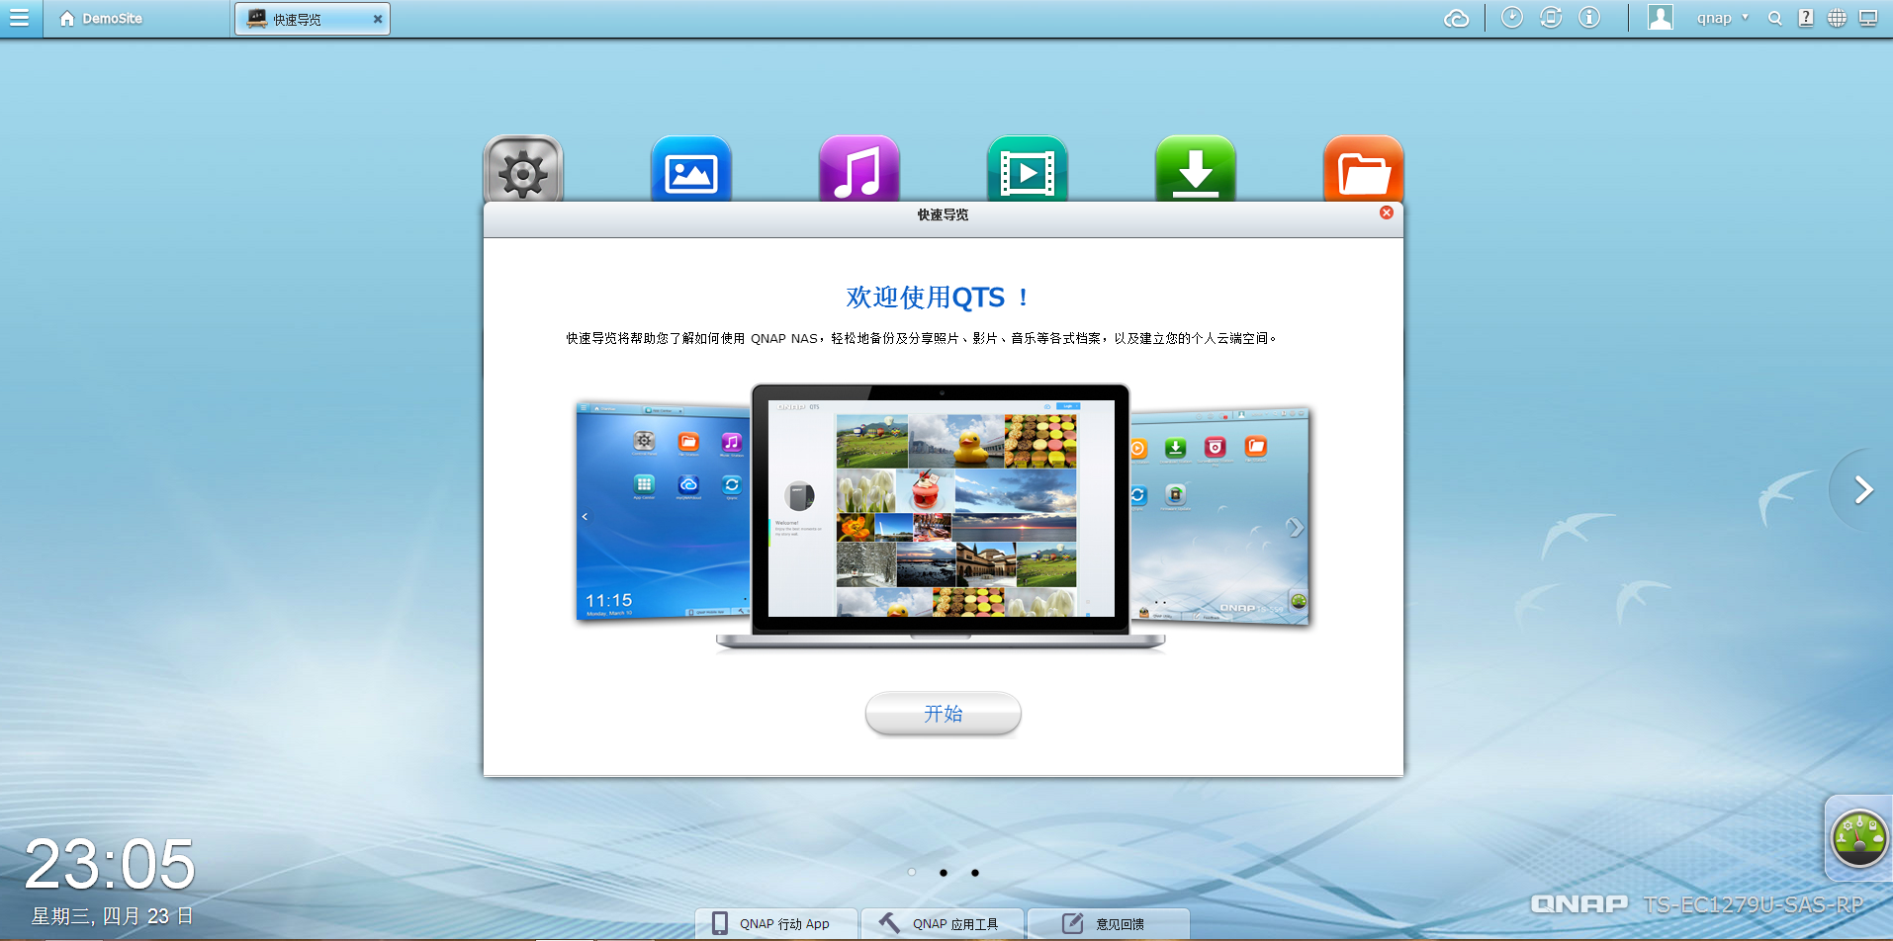
Task: Switch to the 快速导览 taskbar tab
Action: click(x=313, y=19)
